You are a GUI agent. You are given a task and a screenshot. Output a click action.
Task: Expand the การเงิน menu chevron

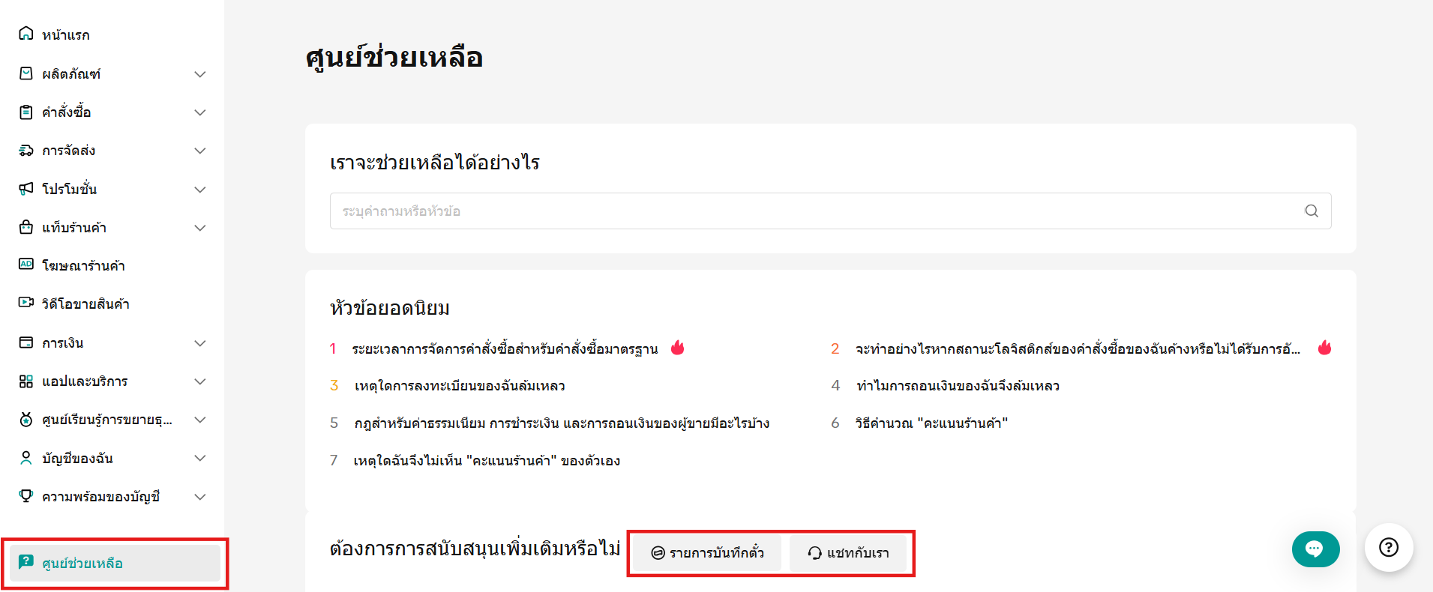coord(200,343)
